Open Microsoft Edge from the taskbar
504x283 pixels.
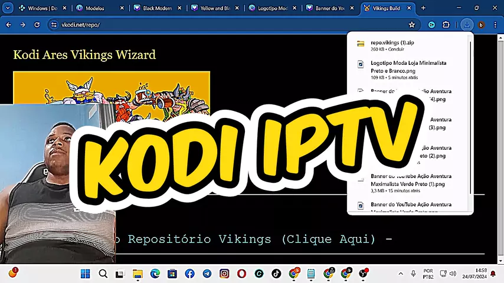pos(155,274)
